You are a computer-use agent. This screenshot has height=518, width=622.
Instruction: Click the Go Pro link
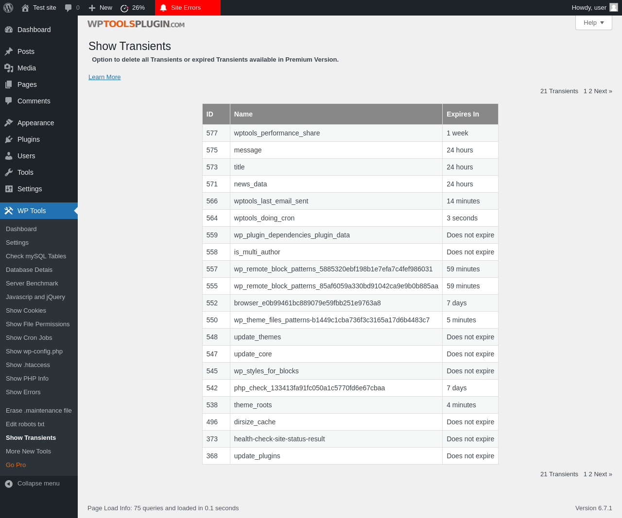tap(16, 465)
